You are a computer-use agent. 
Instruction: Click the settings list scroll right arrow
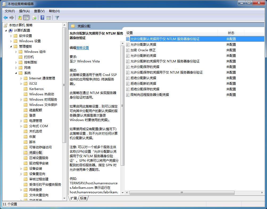[x=262, y=193]
